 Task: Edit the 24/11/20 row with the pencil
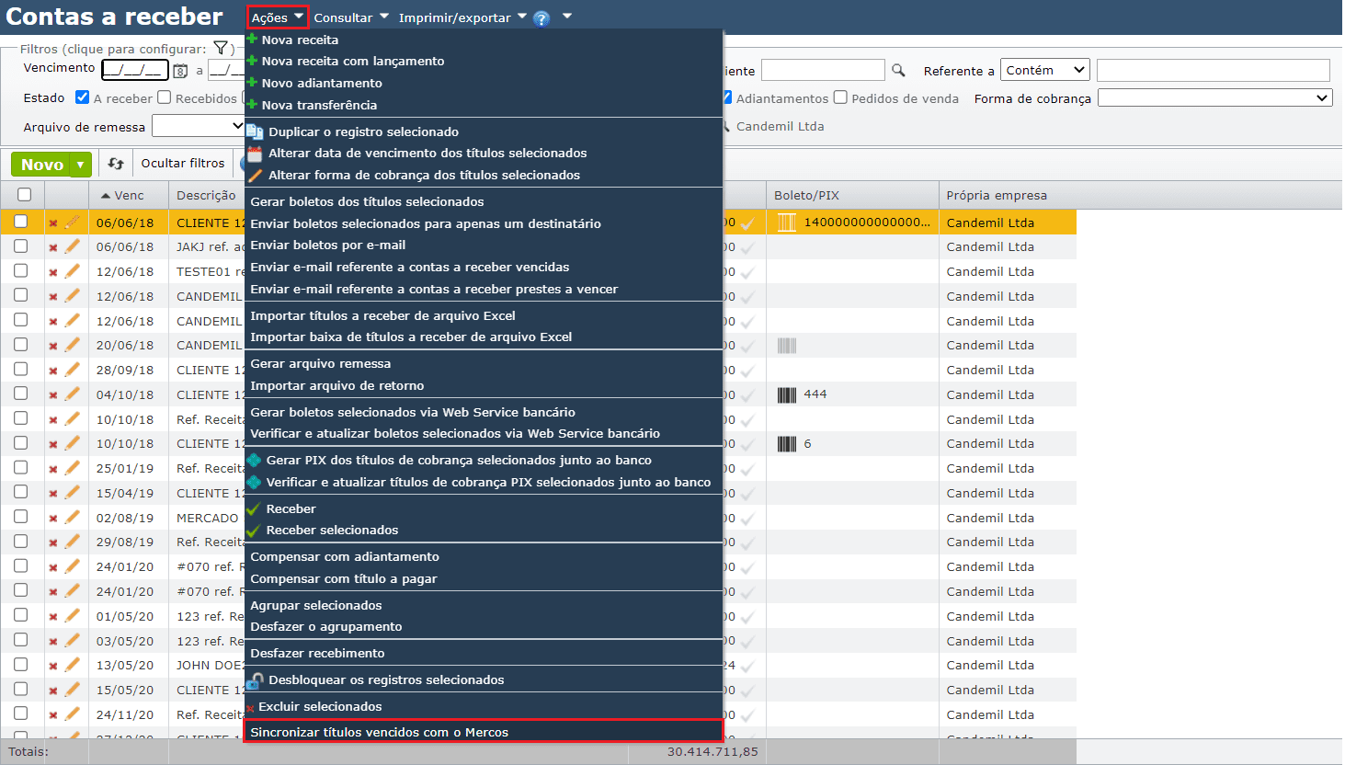coord(73,714)
